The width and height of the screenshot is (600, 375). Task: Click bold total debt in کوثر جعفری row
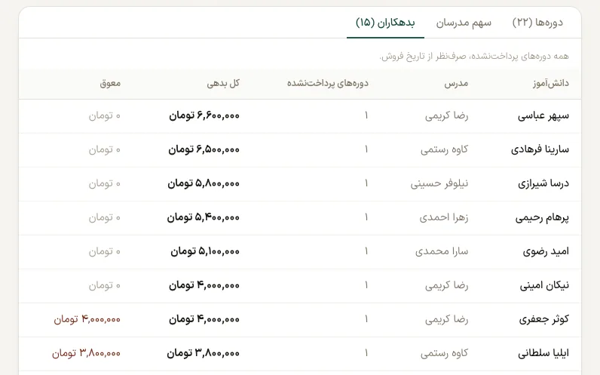click(x=204, y=319)
